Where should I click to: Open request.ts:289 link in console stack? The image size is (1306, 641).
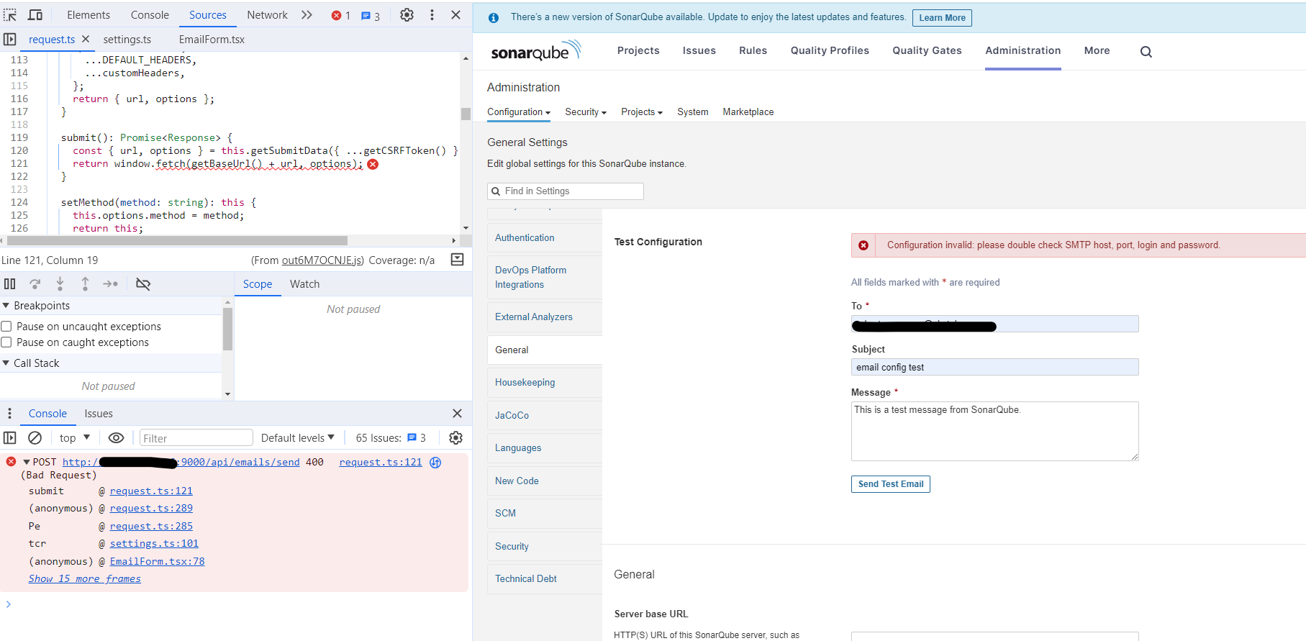pos(151,509)
